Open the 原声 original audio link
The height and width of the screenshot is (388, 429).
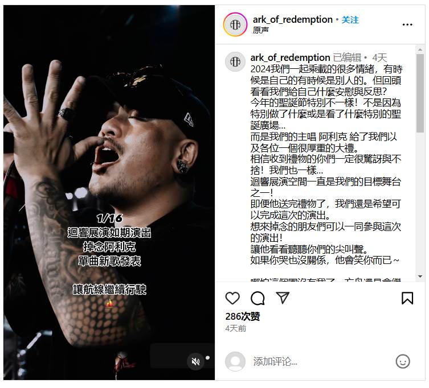click(260, 30)
